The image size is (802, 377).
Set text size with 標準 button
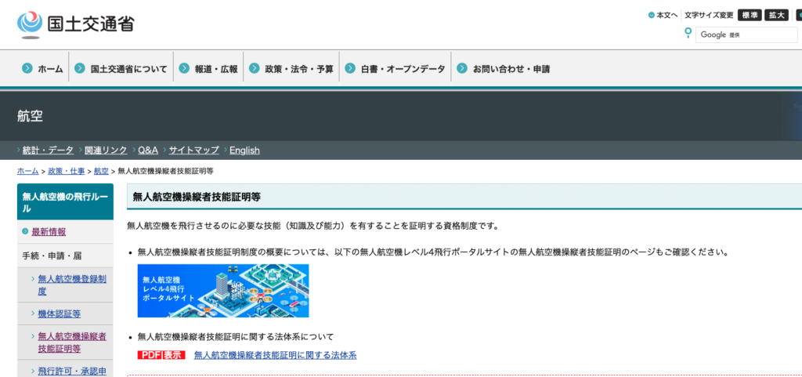point(750,16)
